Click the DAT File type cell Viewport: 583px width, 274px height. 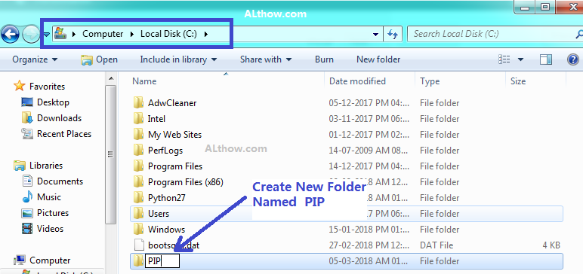[x=436, y=245]
